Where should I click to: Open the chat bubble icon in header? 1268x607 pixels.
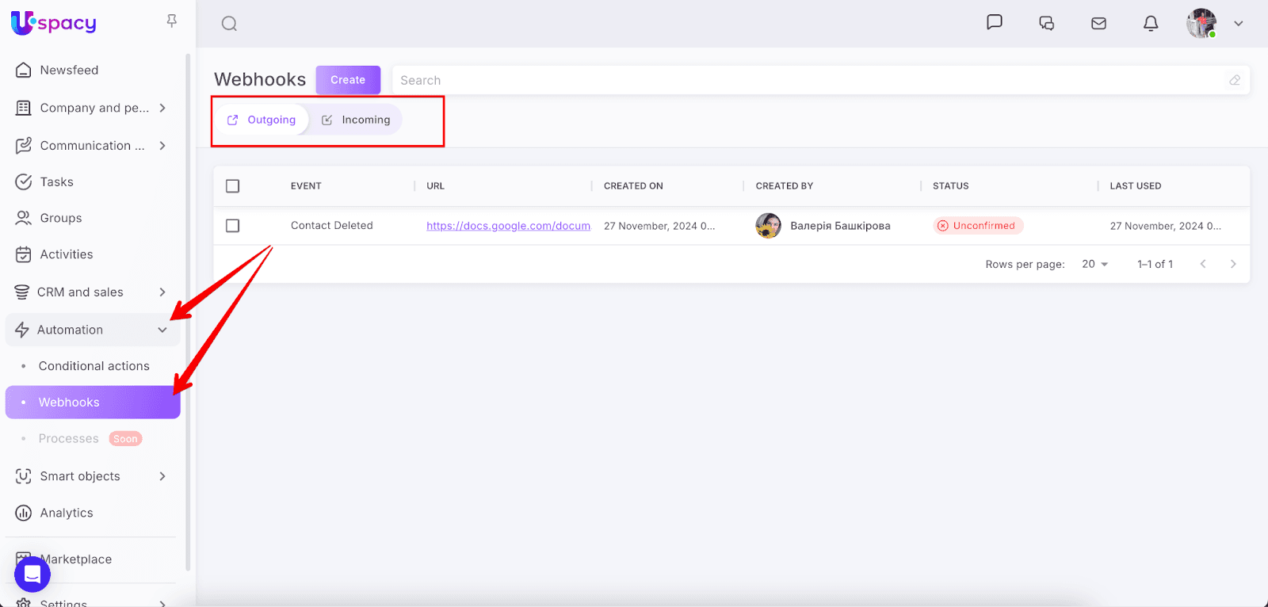[x=994, y=22]
